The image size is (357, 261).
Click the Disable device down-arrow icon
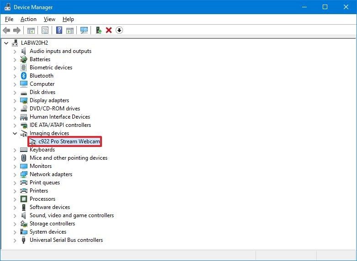tap(119, 30)
